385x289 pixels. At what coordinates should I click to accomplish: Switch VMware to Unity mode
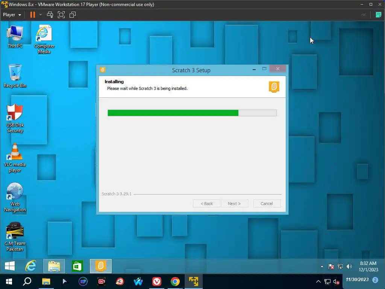tap(73, 15)
